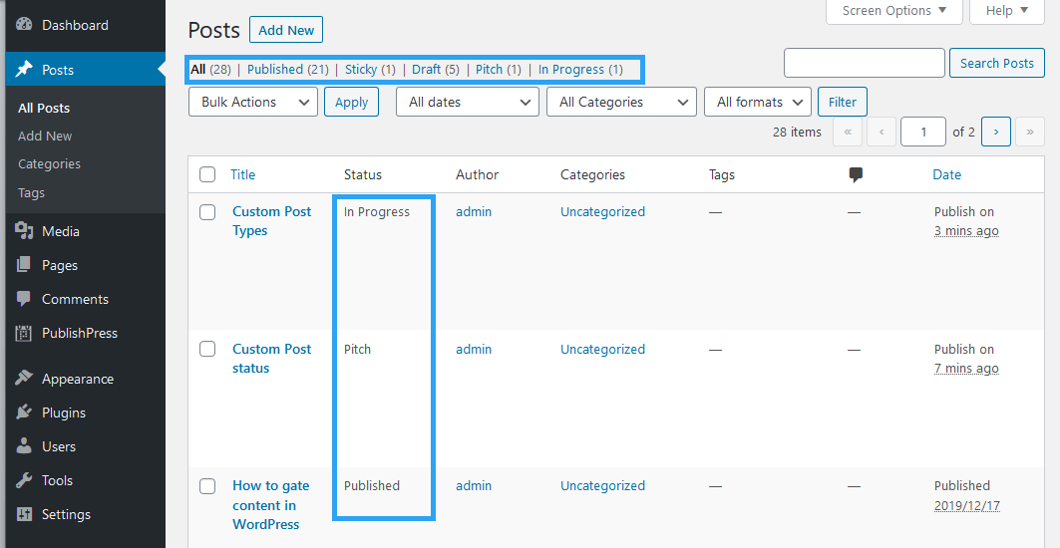This screenshot has width=1060, height=548.
Task: Click the current page number field
Action: pos(923,132)
